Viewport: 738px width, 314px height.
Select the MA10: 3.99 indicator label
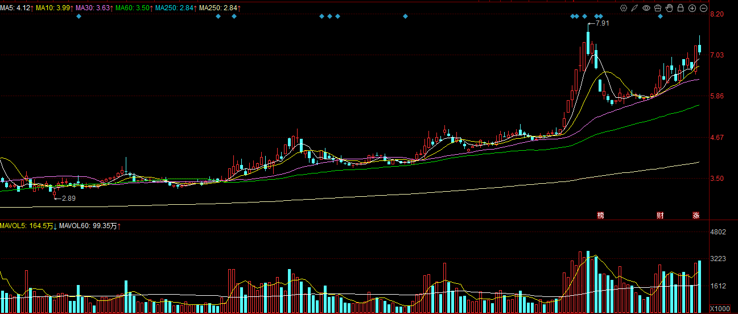tap(54, 8)
